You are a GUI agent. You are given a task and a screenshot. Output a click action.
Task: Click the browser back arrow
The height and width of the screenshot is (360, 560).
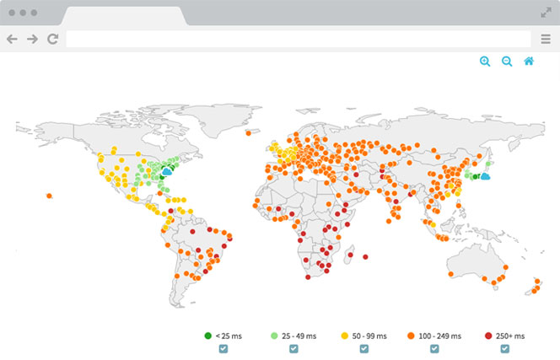click(12, 39)
